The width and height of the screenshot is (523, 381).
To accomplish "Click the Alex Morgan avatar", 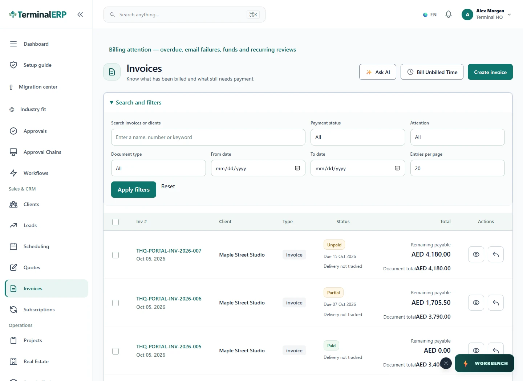I will [x=467, y=15].
